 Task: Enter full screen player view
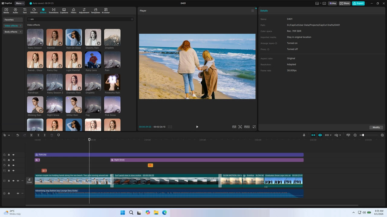(254, 127)
